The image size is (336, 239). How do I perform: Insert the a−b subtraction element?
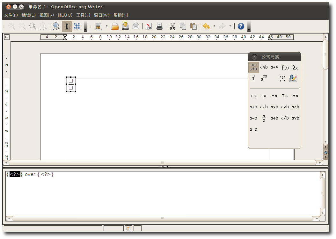click(253, 118)
